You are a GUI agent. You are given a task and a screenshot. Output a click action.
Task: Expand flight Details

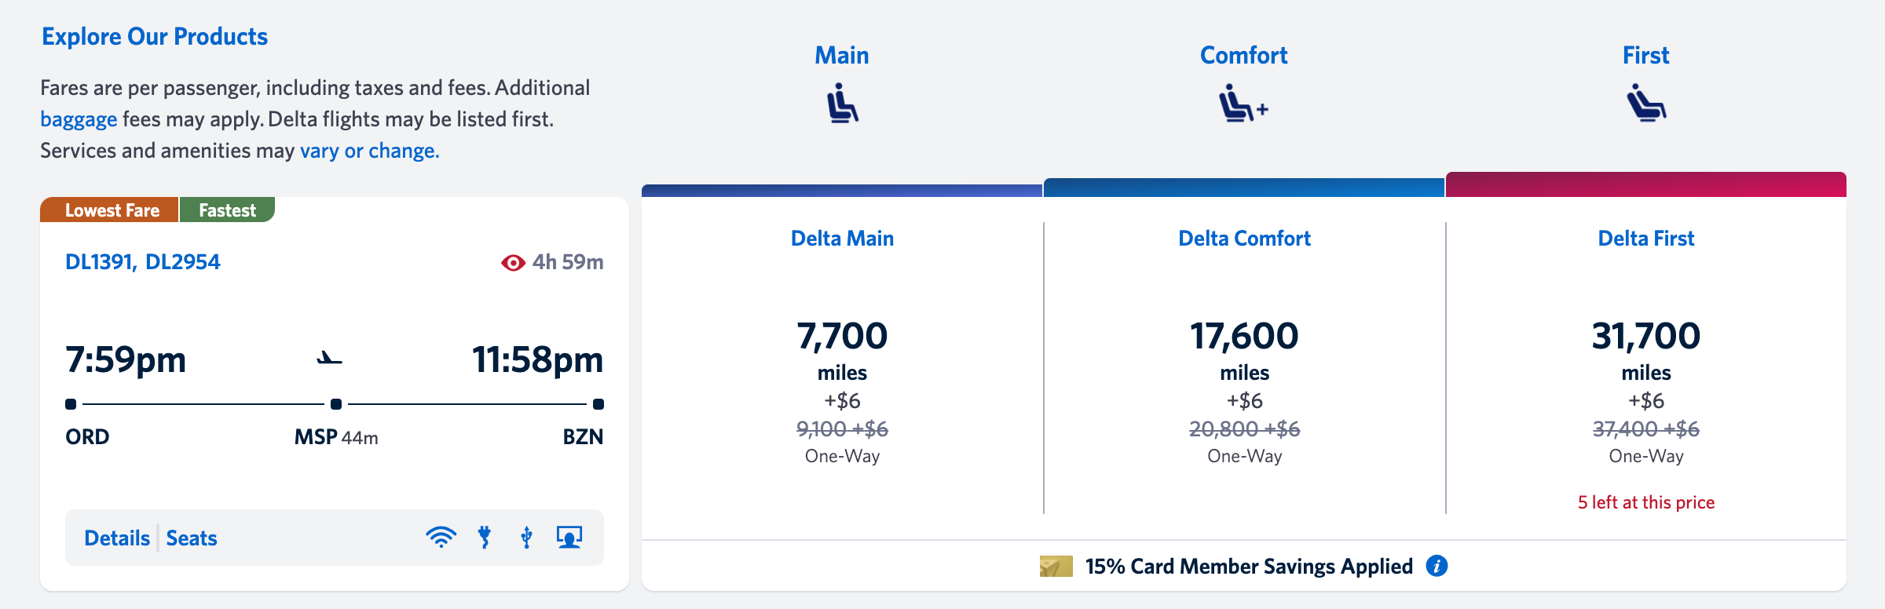coord(115,538)
